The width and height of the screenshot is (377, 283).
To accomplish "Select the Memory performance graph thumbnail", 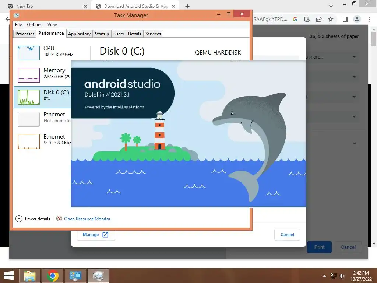I will point(29,75).
